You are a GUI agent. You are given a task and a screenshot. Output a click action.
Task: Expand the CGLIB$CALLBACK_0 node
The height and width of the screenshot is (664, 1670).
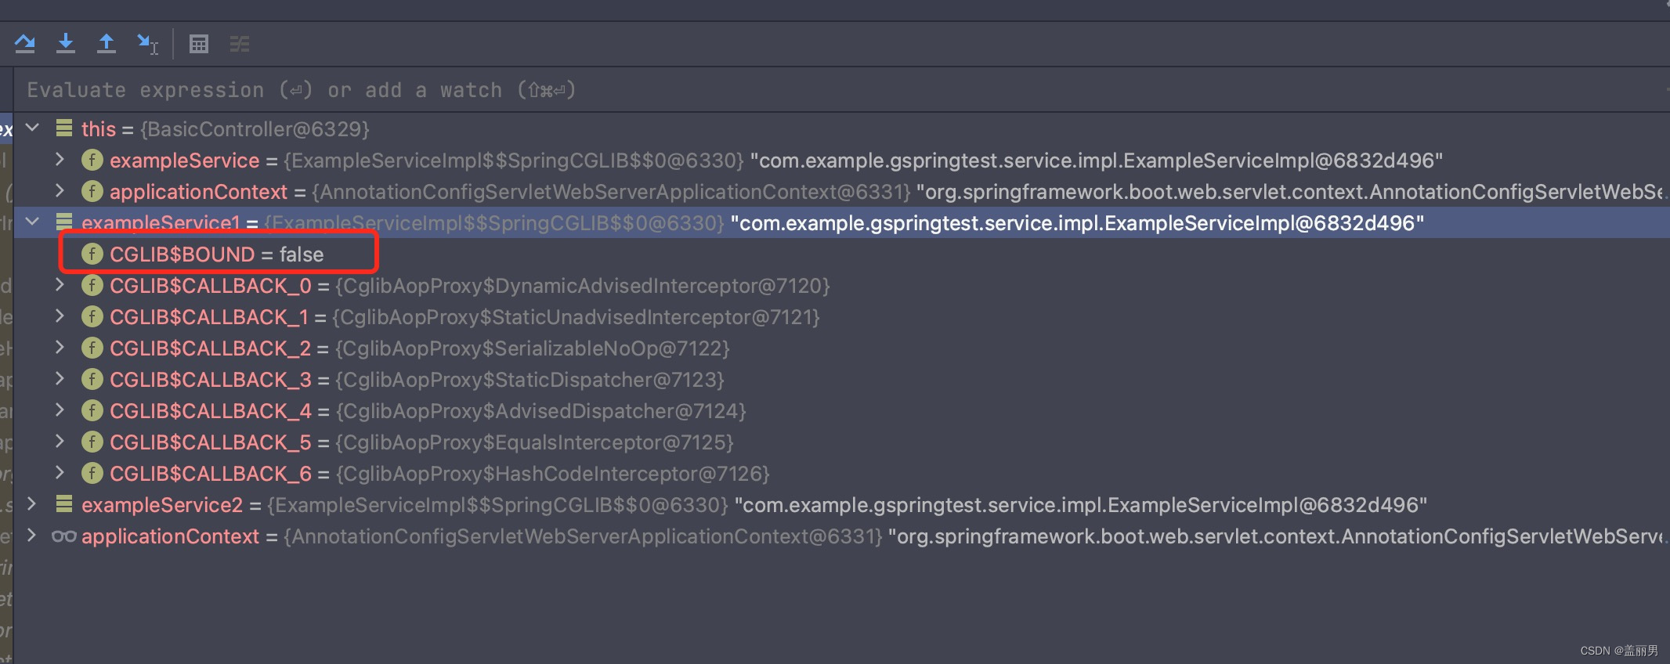pos(60,285)
